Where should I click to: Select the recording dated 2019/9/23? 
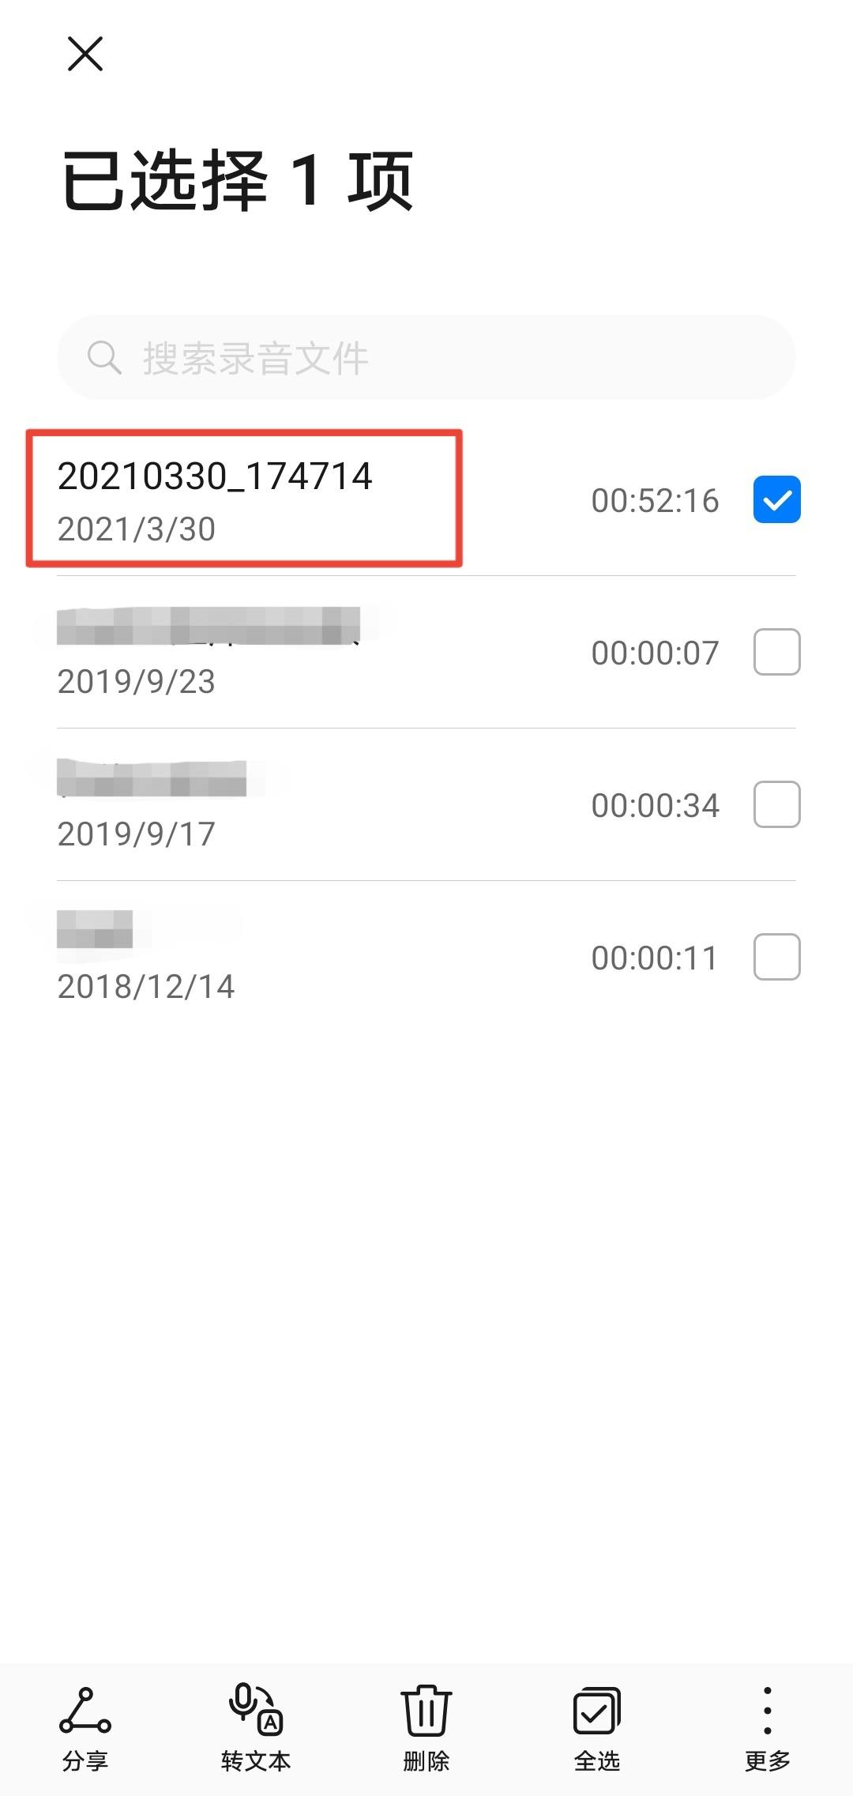pyautogui.click(x=426, y=652)
